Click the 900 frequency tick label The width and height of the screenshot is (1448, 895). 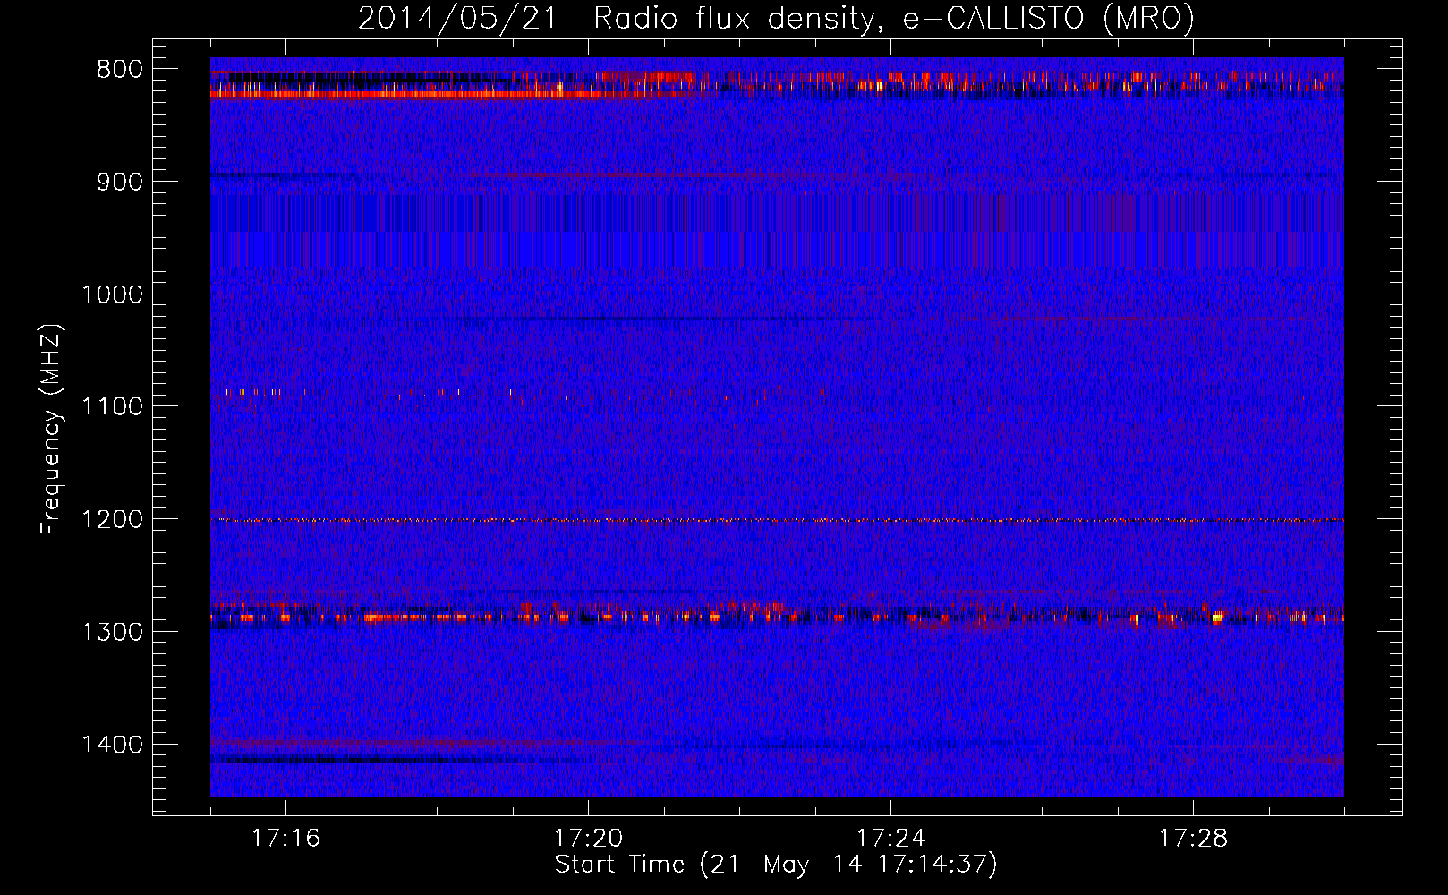[120, 182]
